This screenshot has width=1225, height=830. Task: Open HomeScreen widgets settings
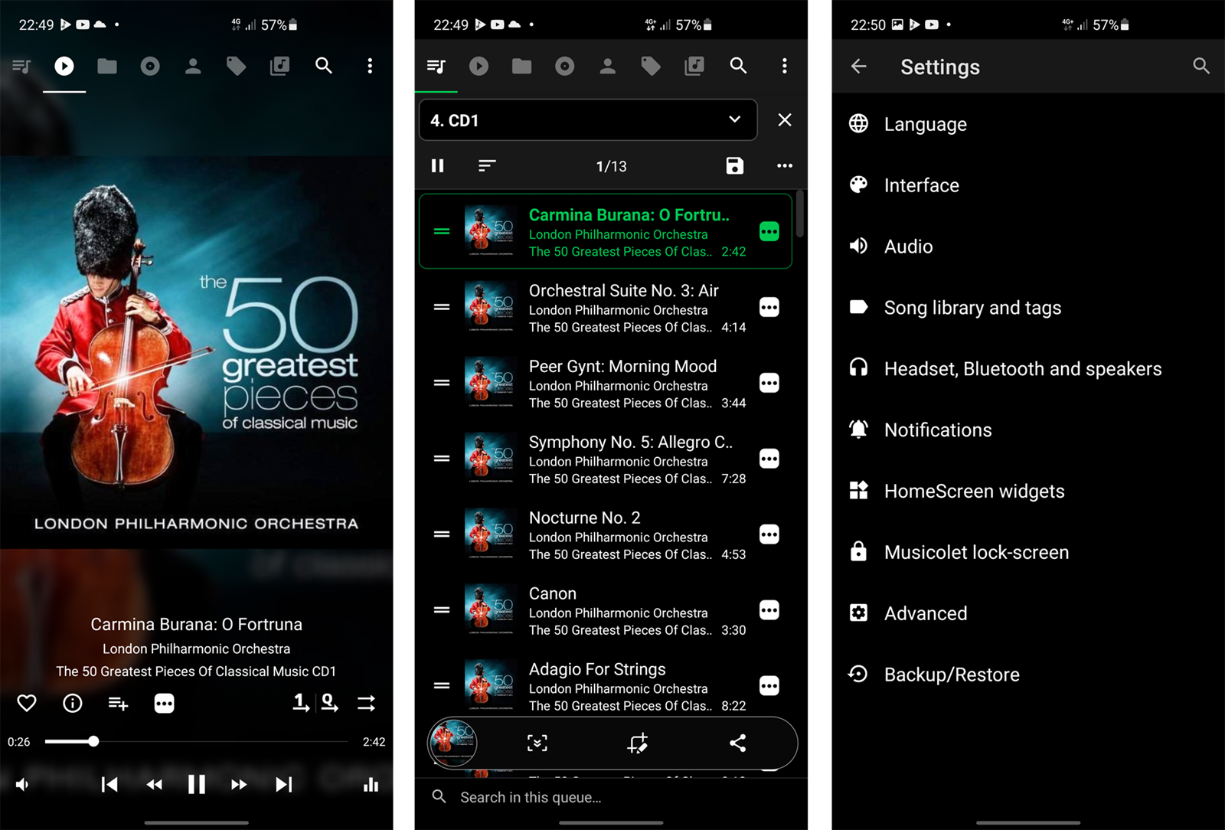tap(1028, 492)
